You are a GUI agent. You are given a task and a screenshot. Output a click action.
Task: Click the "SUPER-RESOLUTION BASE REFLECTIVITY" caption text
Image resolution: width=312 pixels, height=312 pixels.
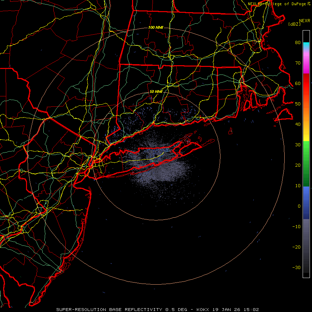point(109,310)
